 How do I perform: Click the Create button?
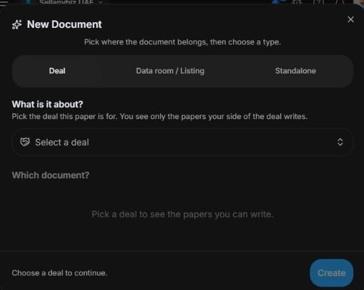point(332,273)
